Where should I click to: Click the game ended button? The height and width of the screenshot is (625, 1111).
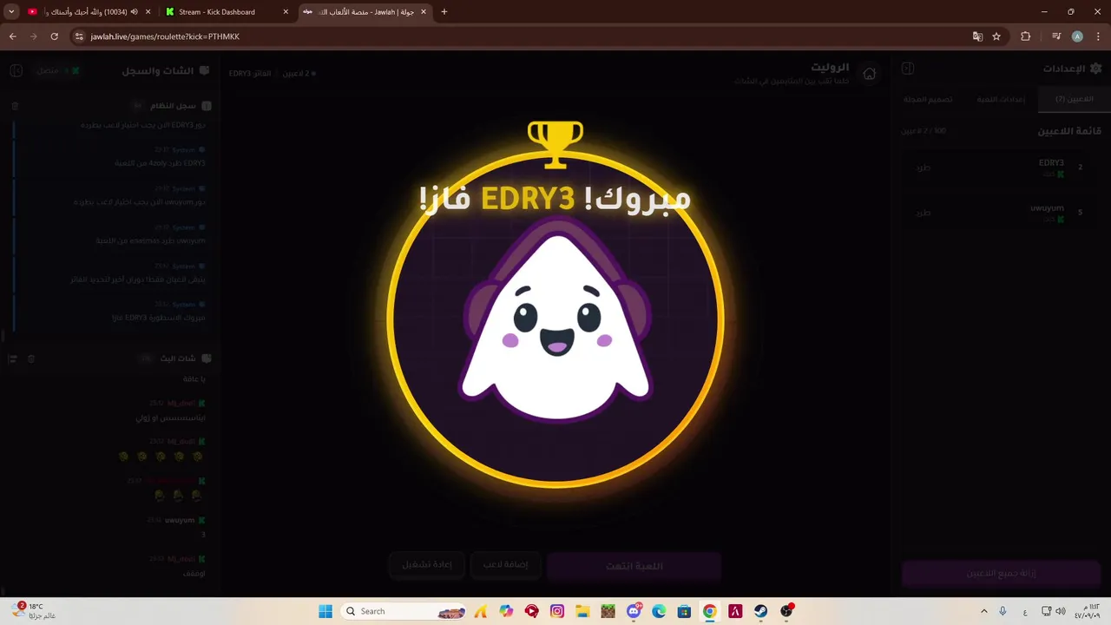click(634, 566)
